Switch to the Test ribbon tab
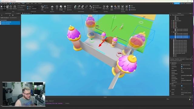Viewport: 194px width, 109px height. click(32, 3)
